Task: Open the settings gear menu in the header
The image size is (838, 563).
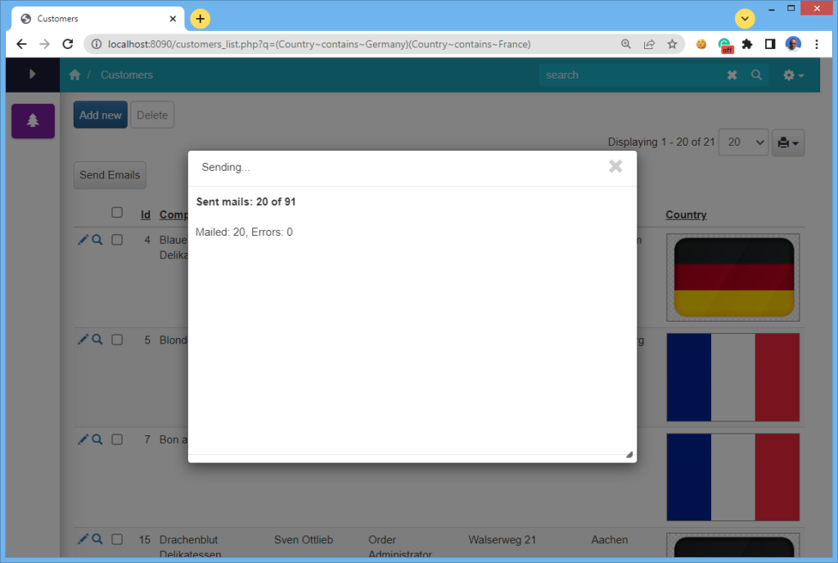Action: tap(791, 74)
